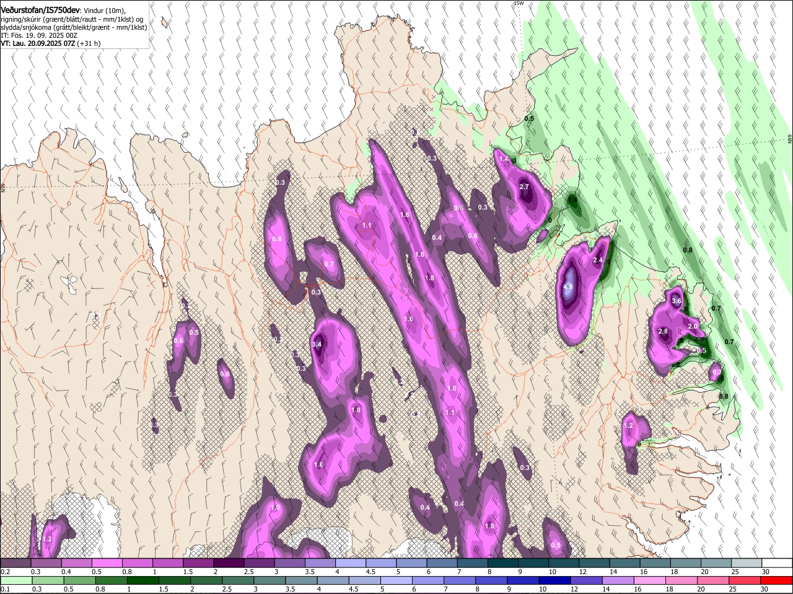This screenshot has height=594, width=793.
Task: Click the '30' label in the snow legend
Action: click(766, 572)
